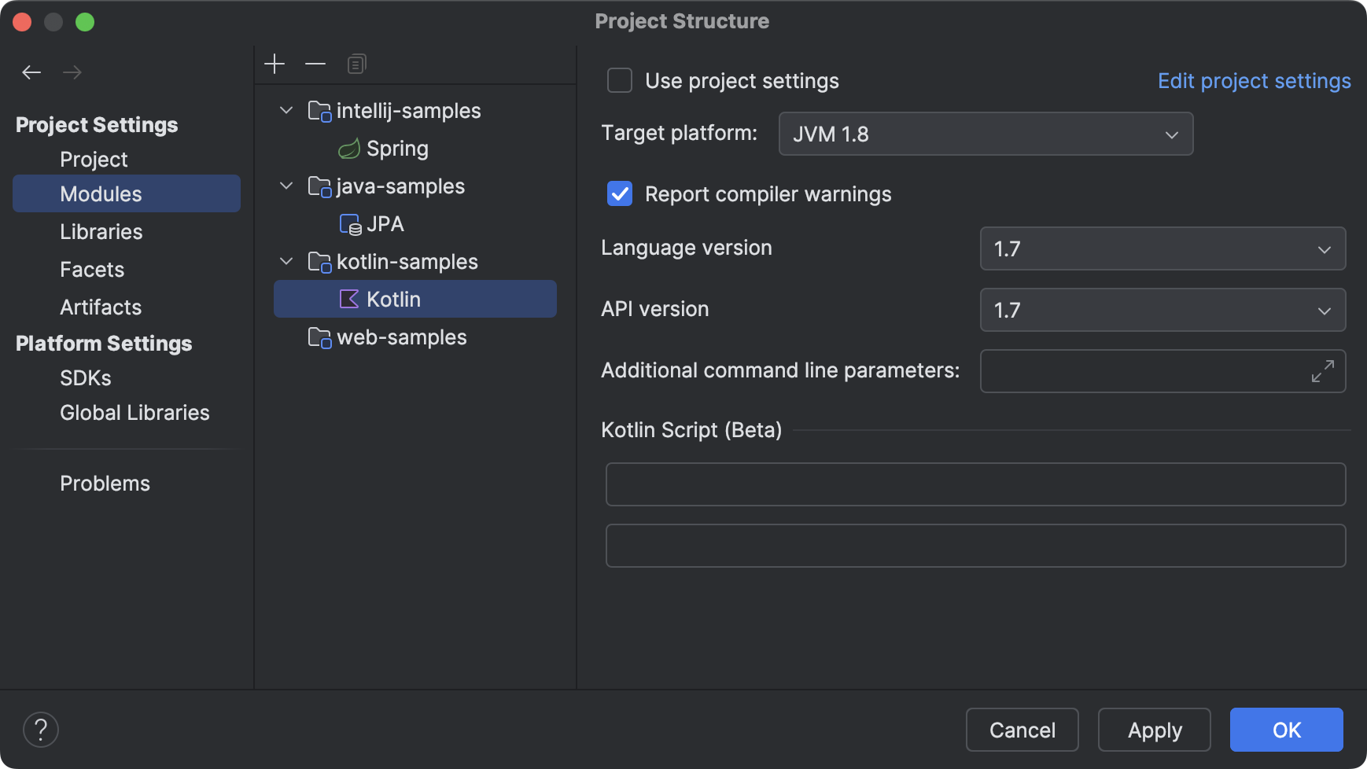
Task: Apply the current changes
Action: 1155,730
